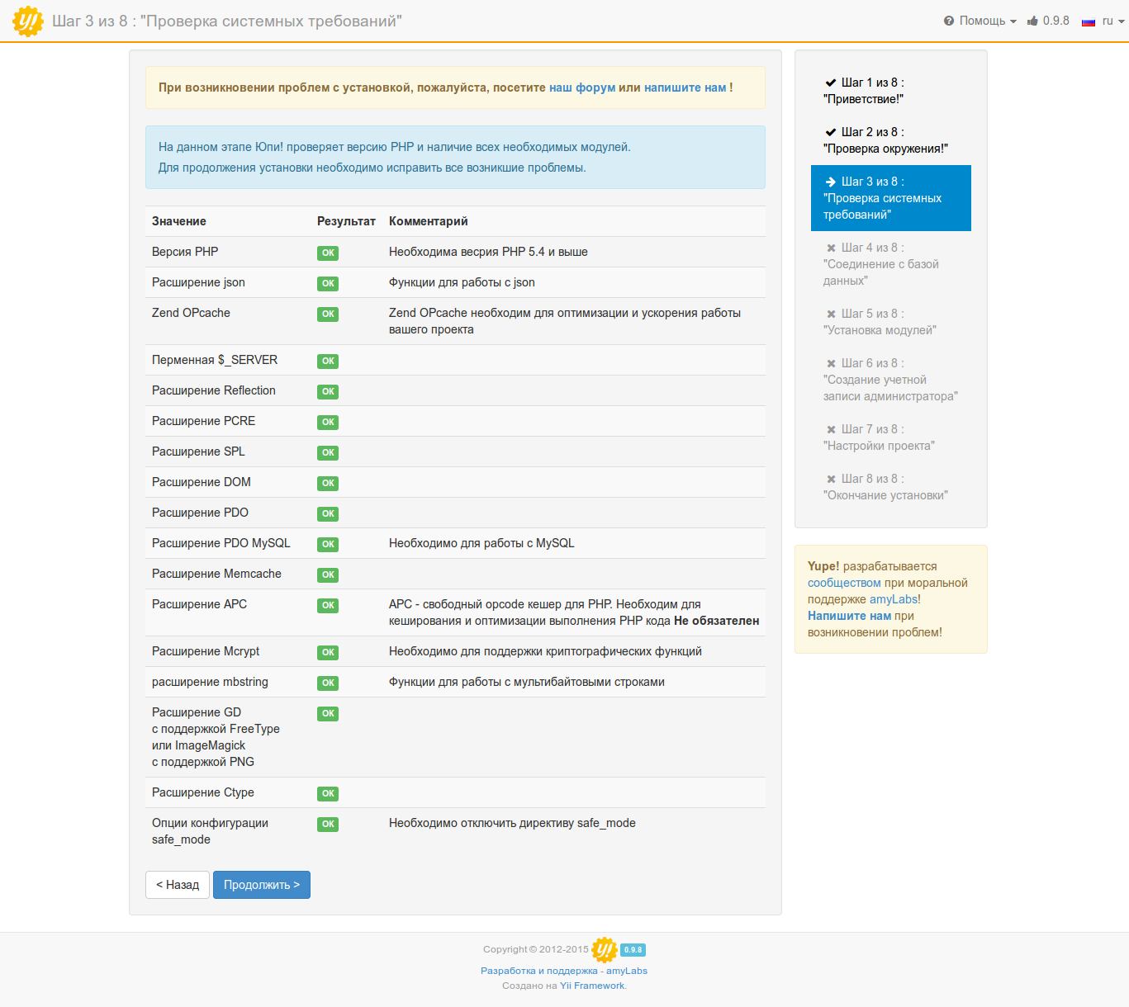
Task: Follow the "напишите нам" link in the warning
Action: pos(685,87)
